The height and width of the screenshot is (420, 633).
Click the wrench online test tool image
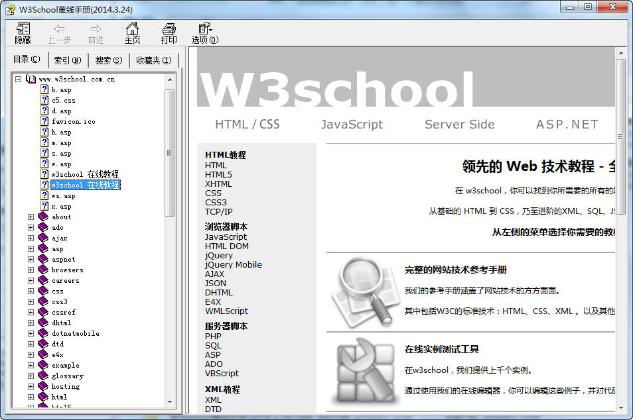tap(366, 371)
